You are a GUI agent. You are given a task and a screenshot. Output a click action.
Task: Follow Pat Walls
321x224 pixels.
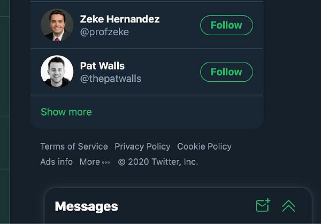coord(226,72)
